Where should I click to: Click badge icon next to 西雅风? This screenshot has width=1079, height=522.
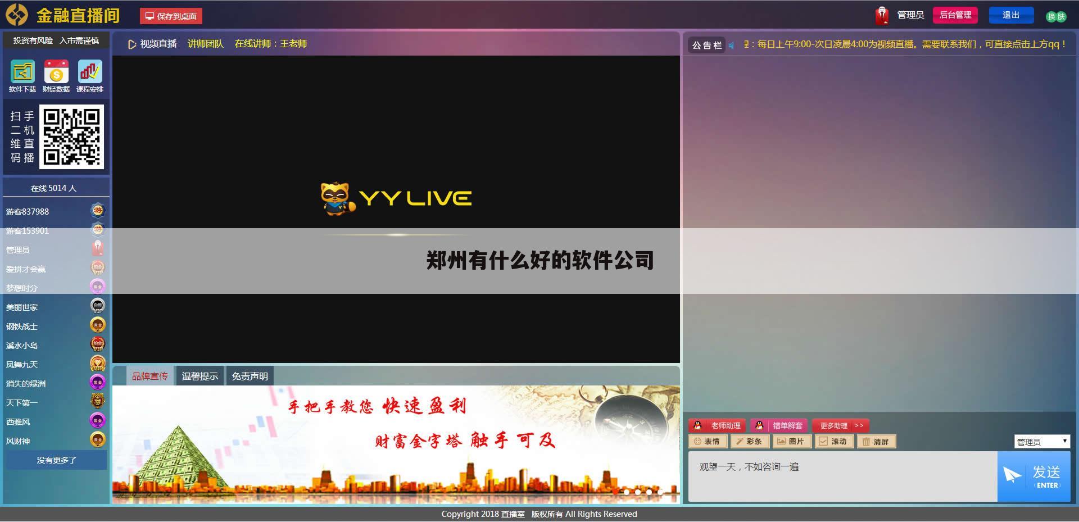coord(98,421)
